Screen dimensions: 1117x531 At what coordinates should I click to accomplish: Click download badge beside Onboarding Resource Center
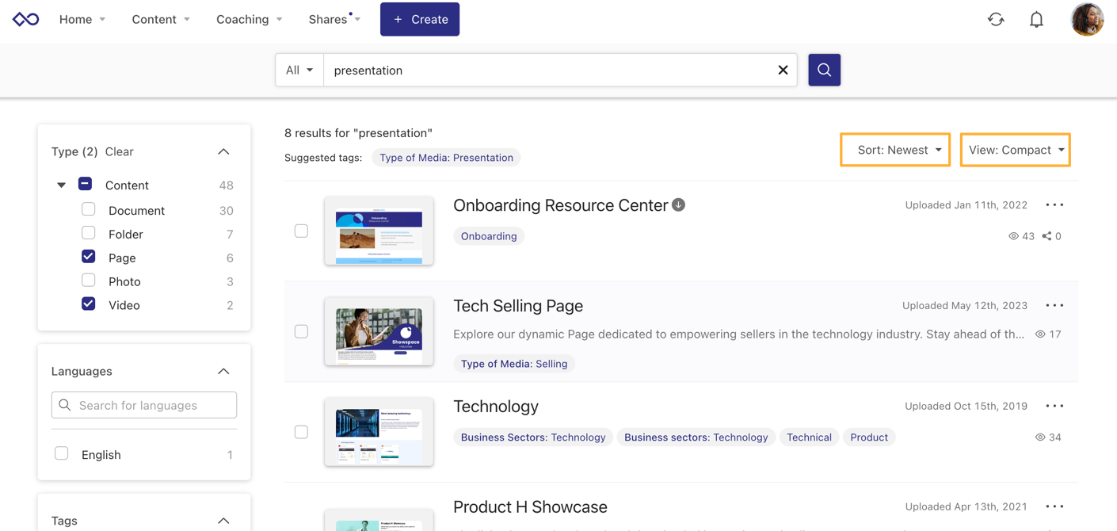[x=679, y=204]
